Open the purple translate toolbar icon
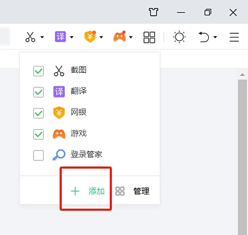Image resolution: width=248 pixels, height=235 pixels. pyautogui.click(x=60, y=37)
